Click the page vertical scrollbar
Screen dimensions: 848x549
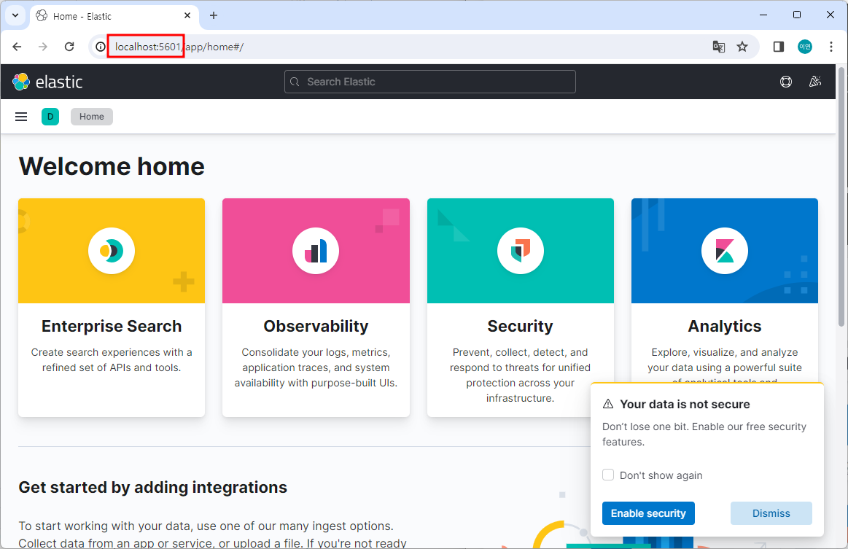tap(841, 196)
